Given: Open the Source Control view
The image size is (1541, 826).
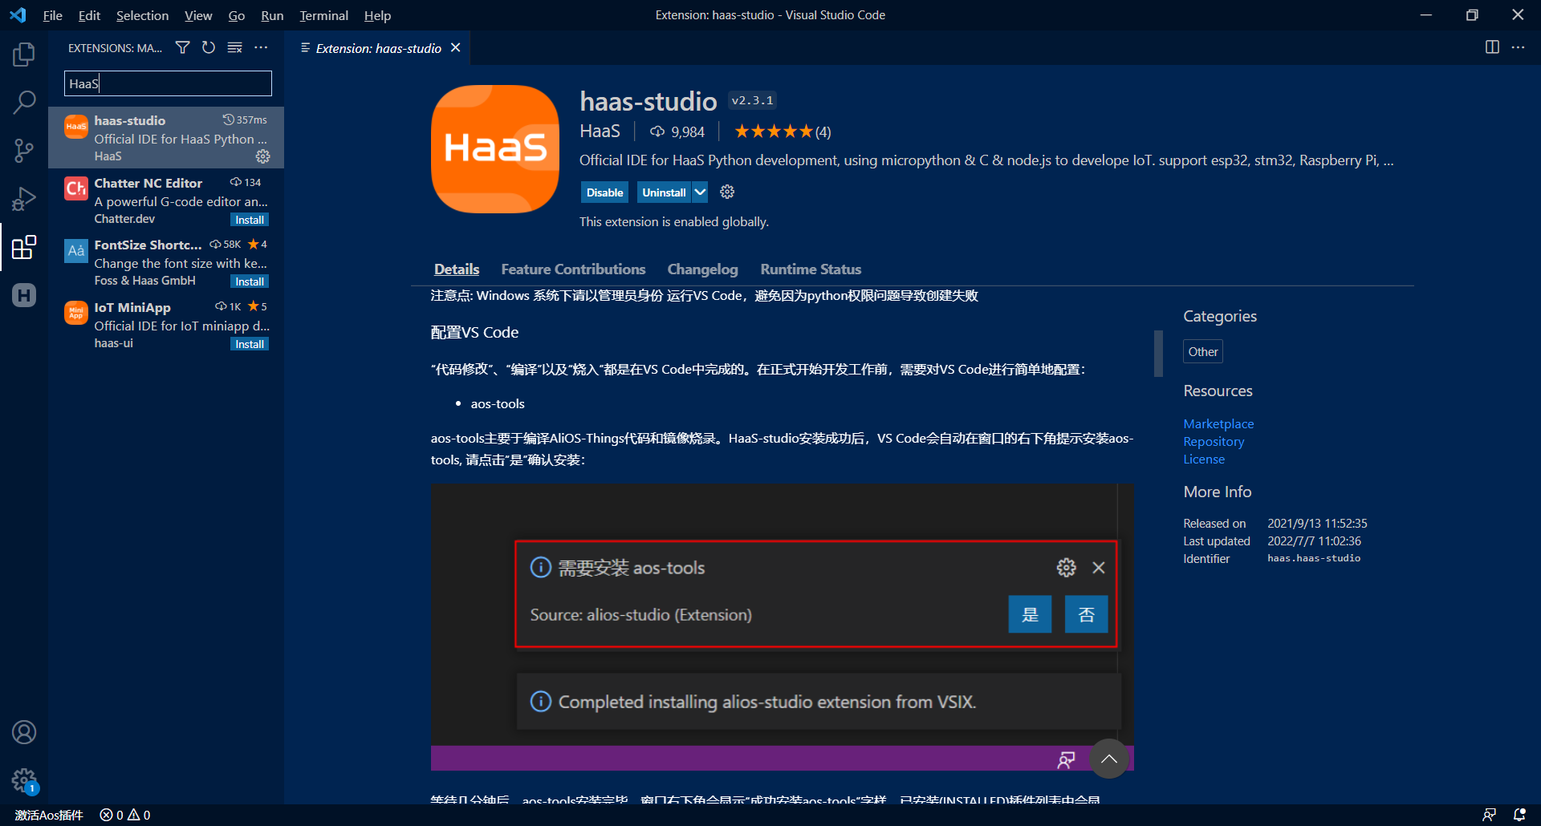Looking at the screenshot, I should click(24, 150).
